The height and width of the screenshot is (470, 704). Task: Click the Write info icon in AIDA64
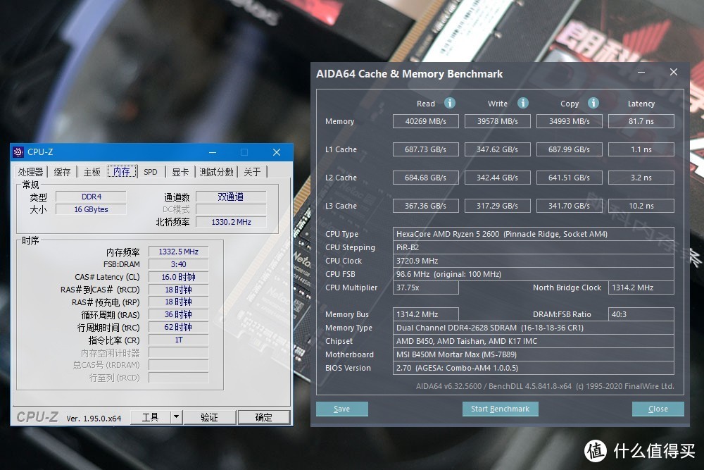(522, 103)
